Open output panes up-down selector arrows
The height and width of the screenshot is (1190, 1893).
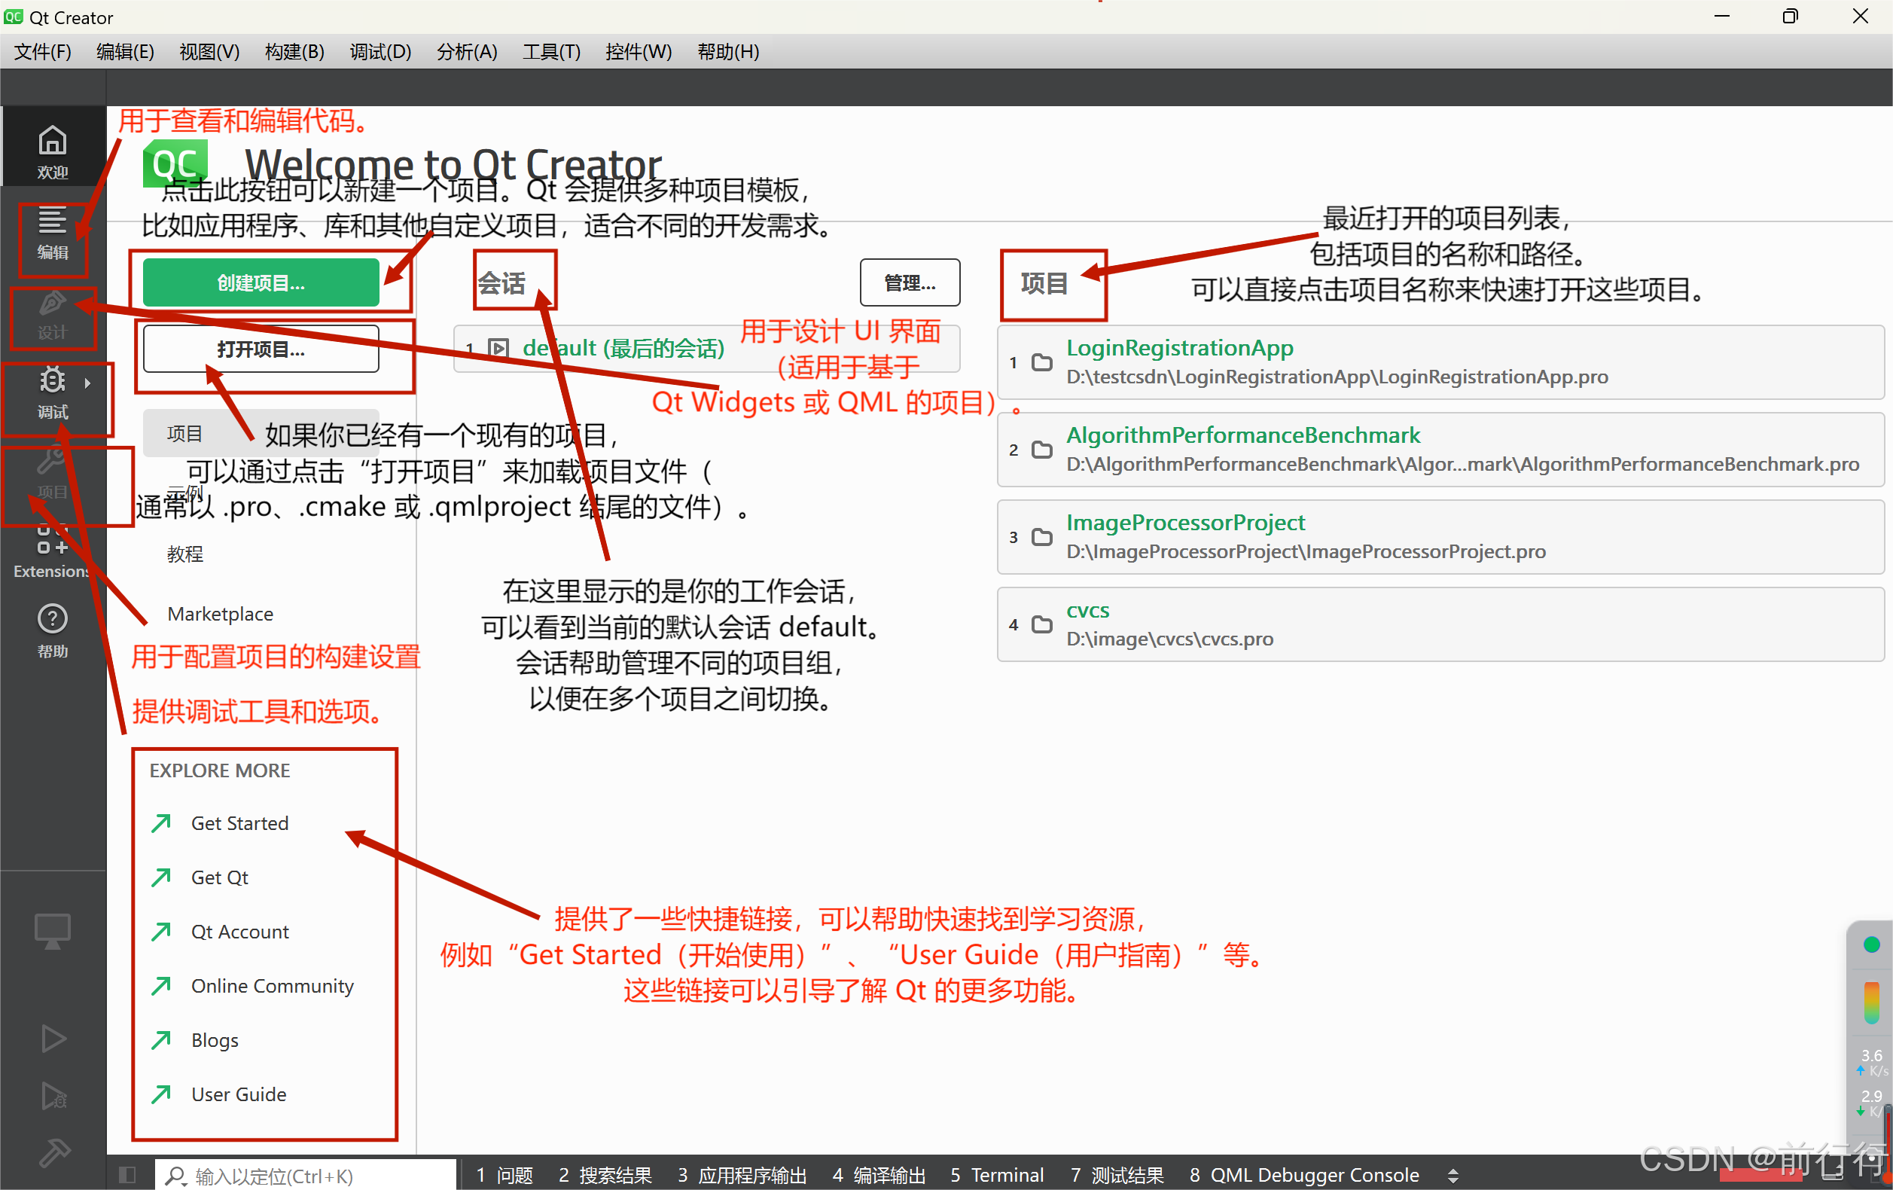(x=1453, y=1175)
